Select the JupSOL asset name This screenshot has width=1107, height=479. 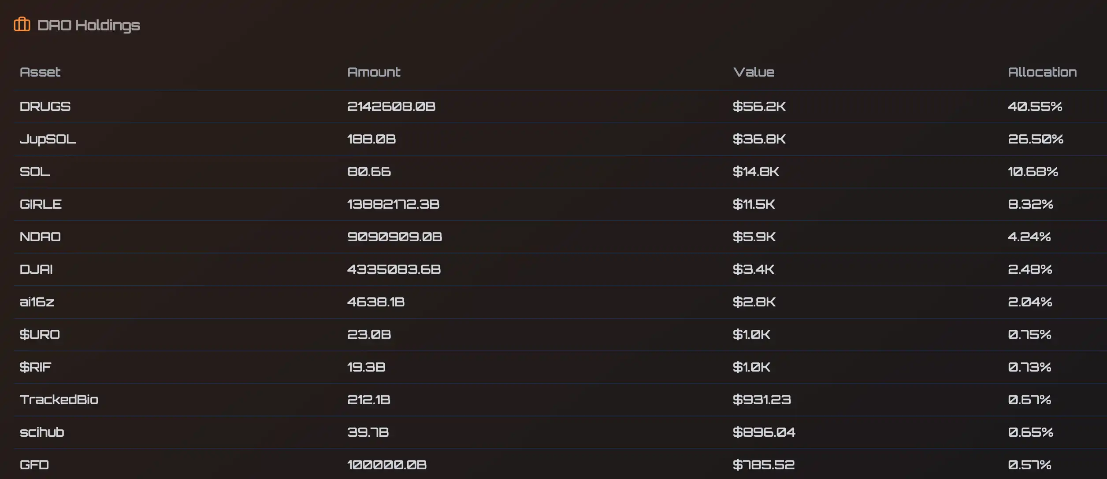click(x=48, y=139)
